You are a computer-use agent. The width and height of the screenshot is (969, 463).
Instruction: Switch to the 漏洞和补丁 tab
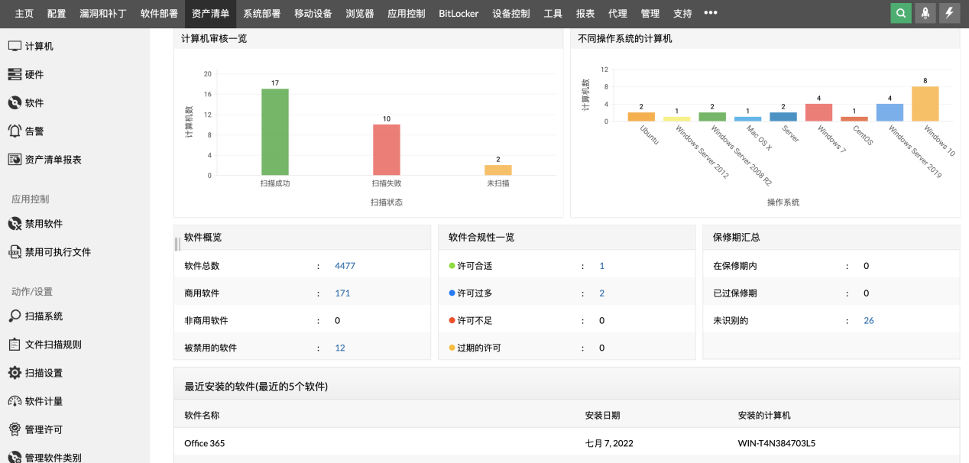tap(102, 14)
